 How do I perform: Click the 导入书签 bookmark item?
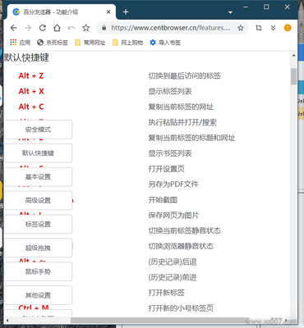(x=165, y=43)
